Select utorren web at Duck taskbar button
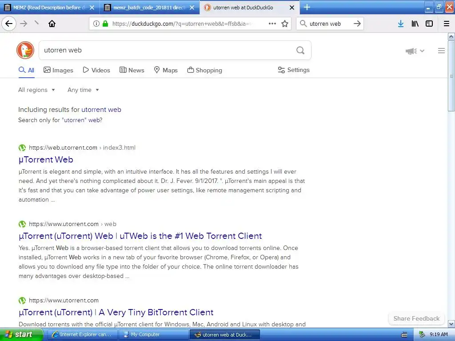 tap(224, 335)
